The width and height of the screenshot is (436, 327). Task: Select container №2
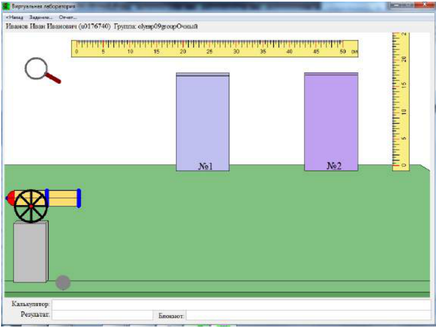point(331,122)
